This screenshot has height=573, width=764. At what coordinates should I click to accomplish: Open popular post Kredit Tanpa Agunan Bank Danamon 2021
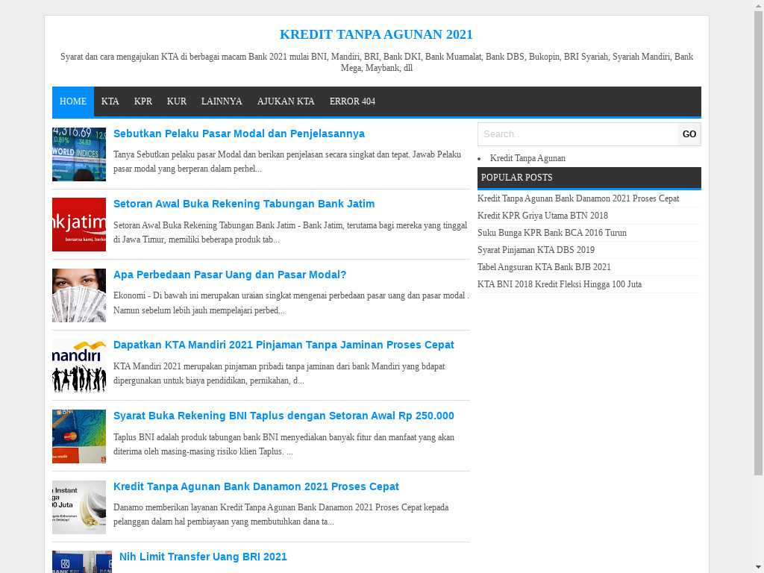point(578,198)
